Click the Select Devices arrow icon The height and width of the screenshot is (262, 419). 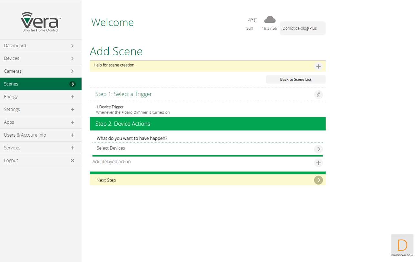tap(318, 149)
